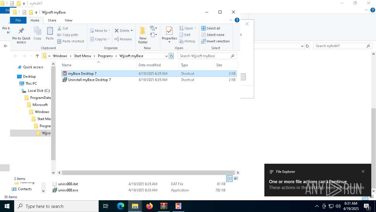The height and width of the screenshot is (212, 376).
Task: Click the Edit ribbon button
Action: [x=185, y=35]
